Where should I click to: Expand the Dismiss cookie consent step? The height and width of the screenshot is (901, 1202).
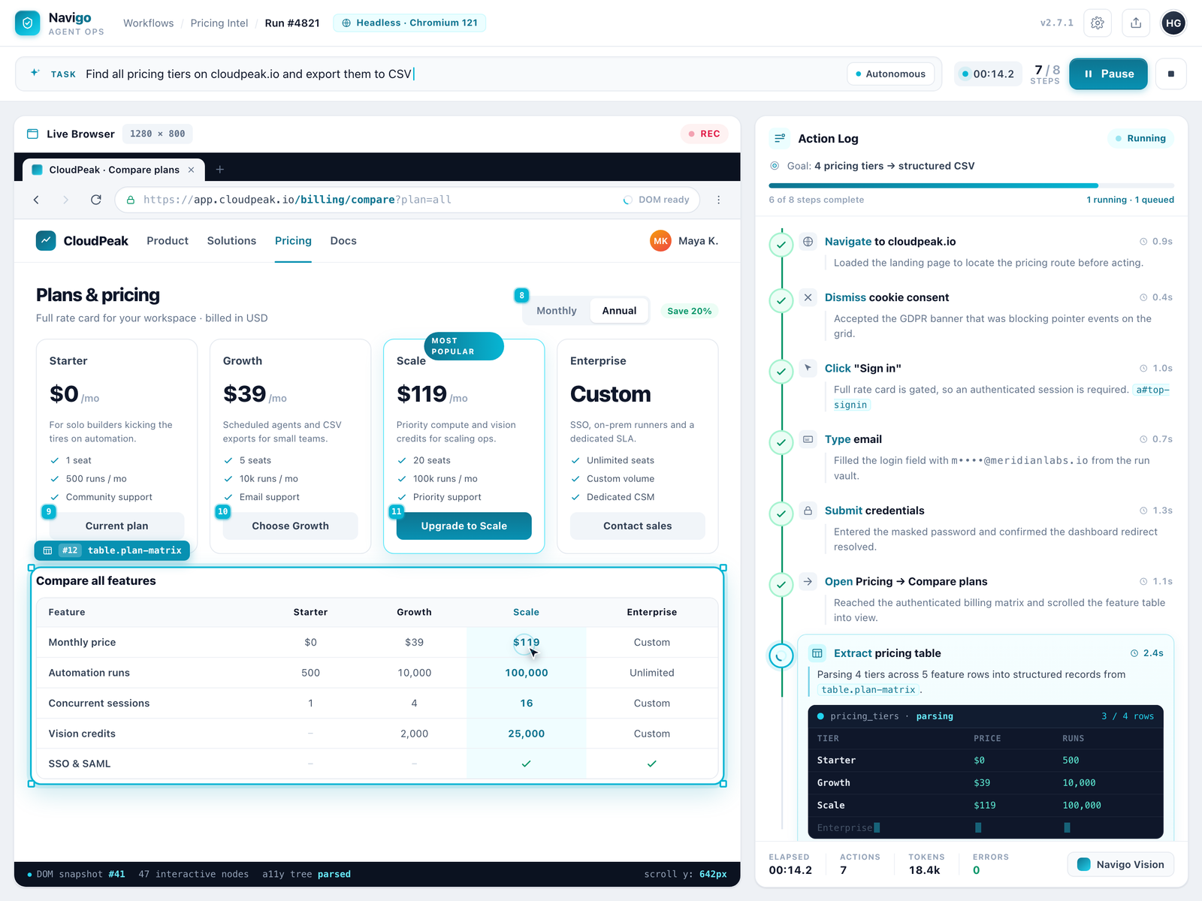[986, 315]
